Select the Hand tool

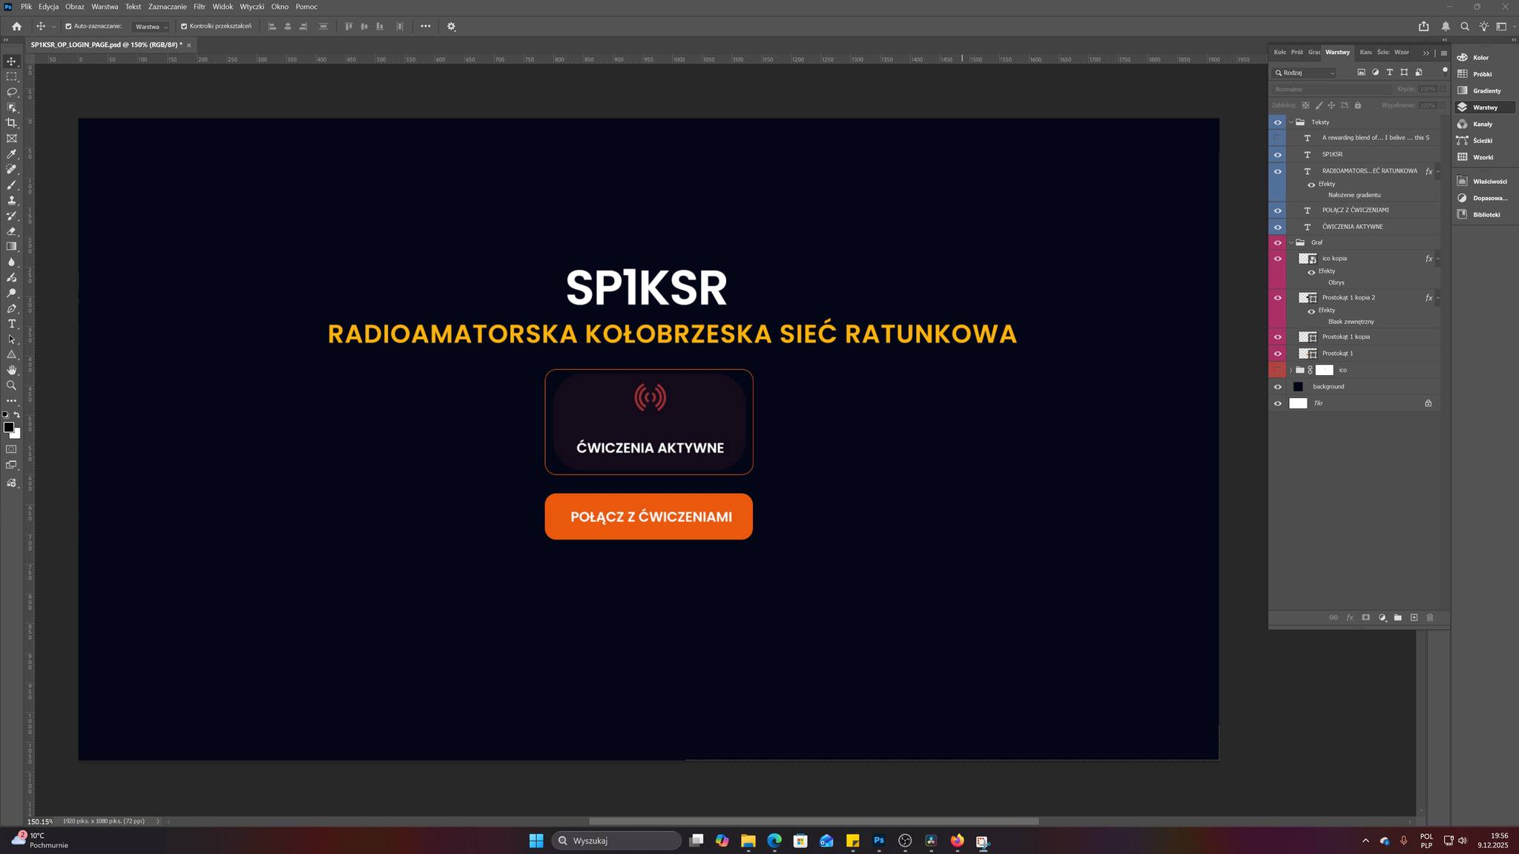(11, 370)
